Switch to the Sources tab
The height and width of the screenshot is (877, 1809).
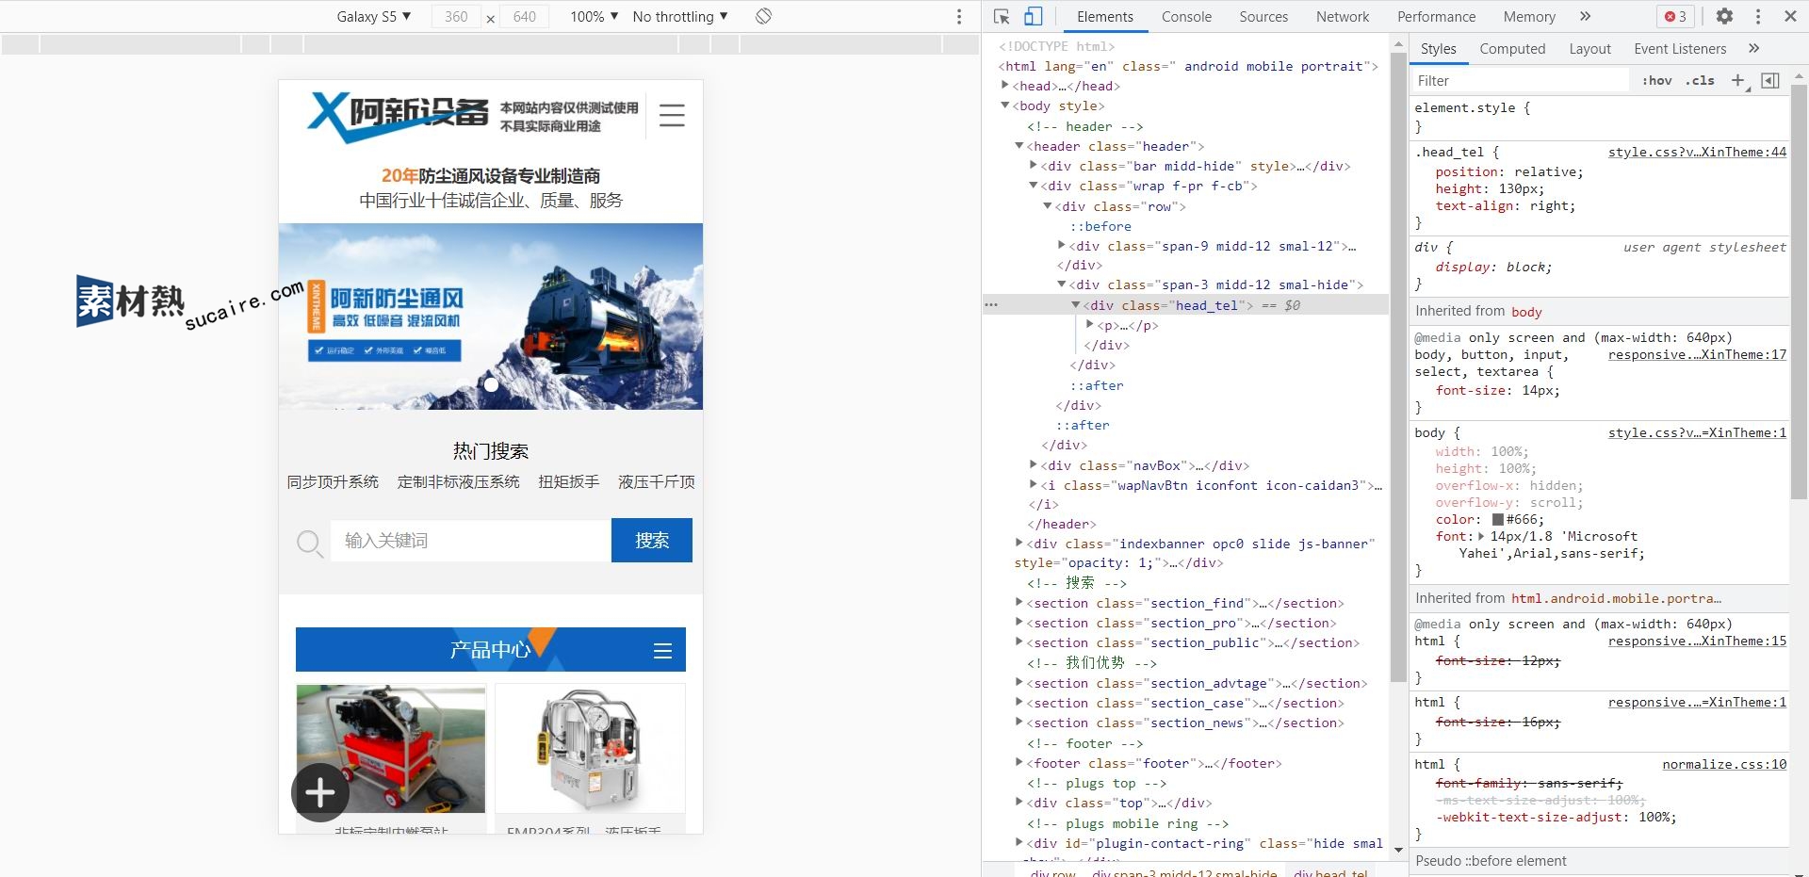[1263, 16]
